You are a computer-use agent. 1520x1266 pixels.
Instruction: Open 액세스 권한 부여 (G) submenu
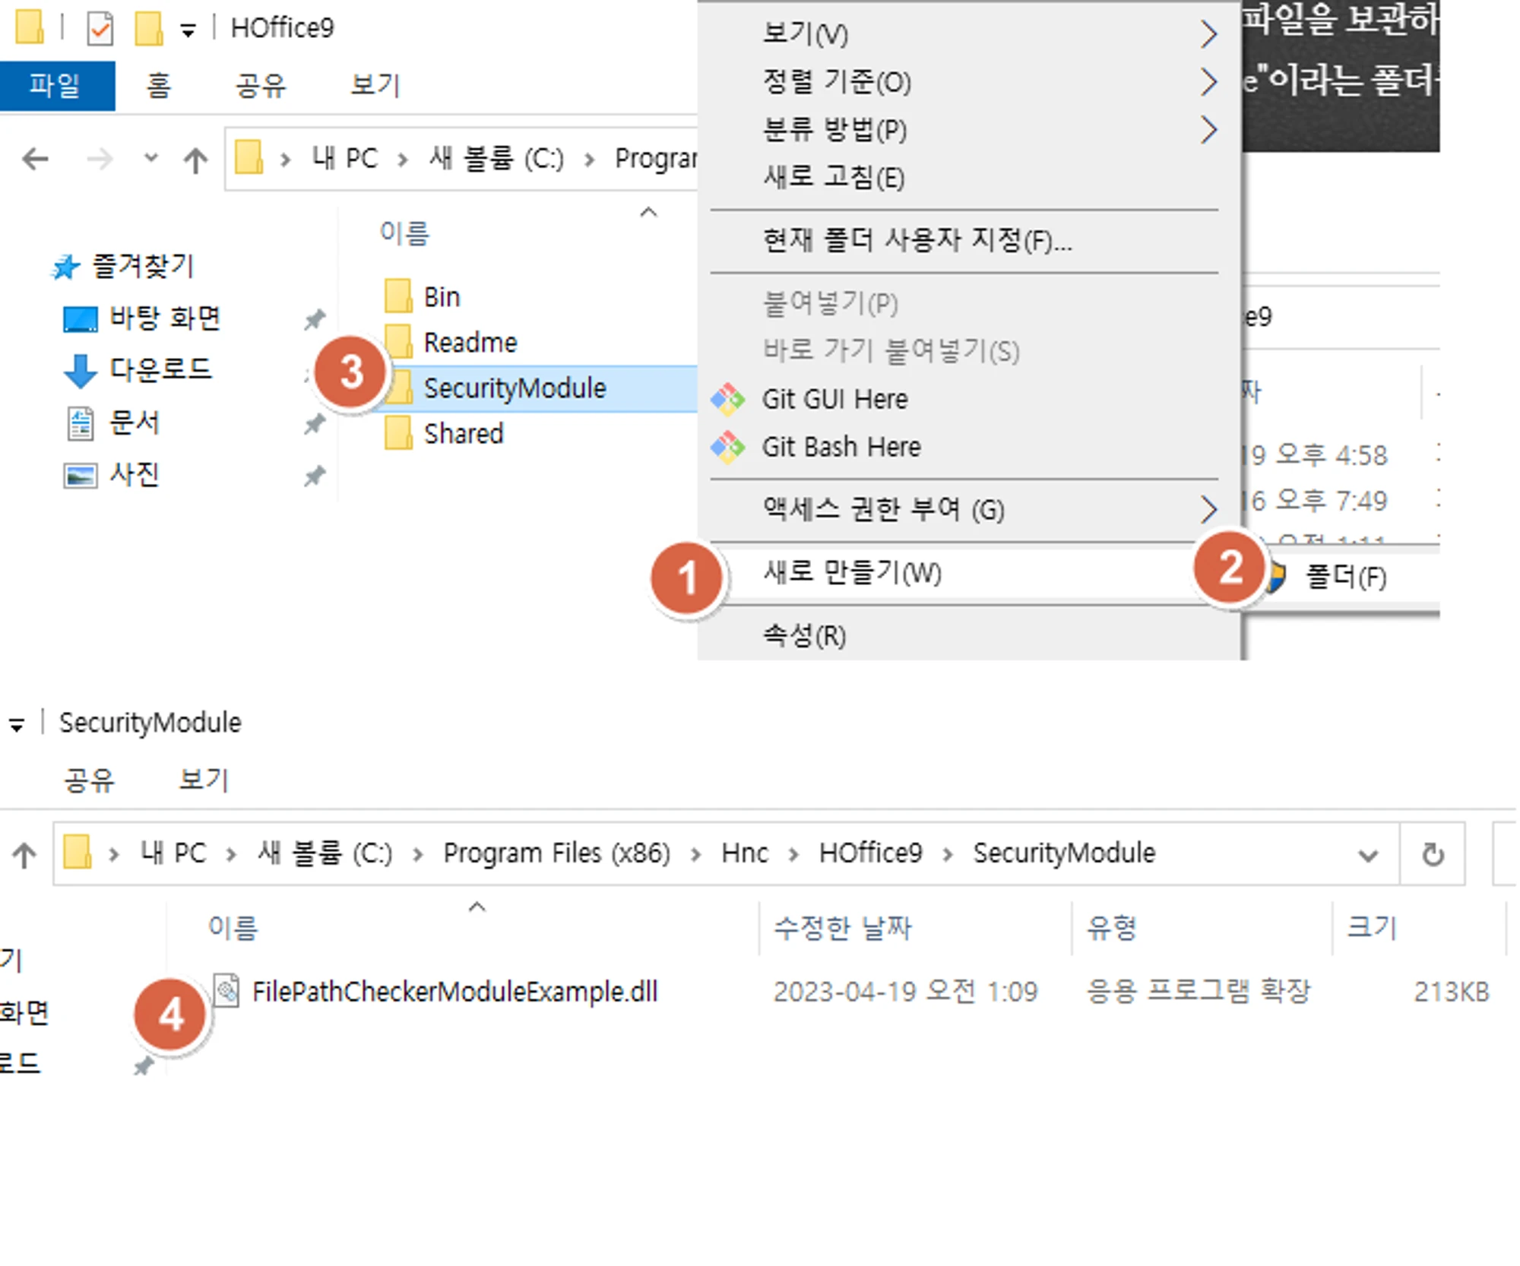(969, 509)
